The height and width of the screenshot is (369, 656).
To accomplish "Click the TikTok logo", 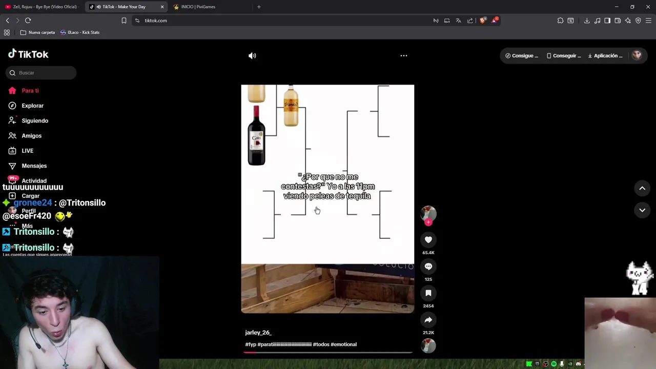I will [x=29, y=54].
